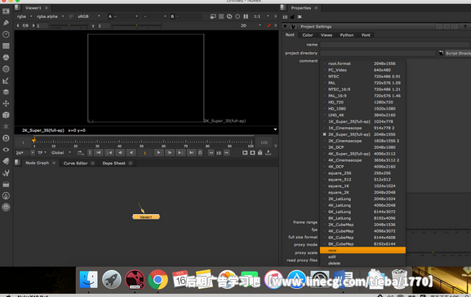Lock the Properties panel bin
Screen dimensions: 471x297
coord(292,17)
